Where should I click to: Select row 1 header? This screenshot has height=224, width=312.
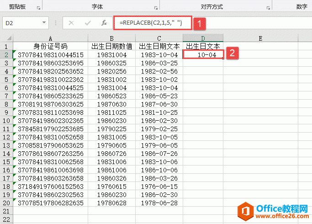tap(6, 46)
